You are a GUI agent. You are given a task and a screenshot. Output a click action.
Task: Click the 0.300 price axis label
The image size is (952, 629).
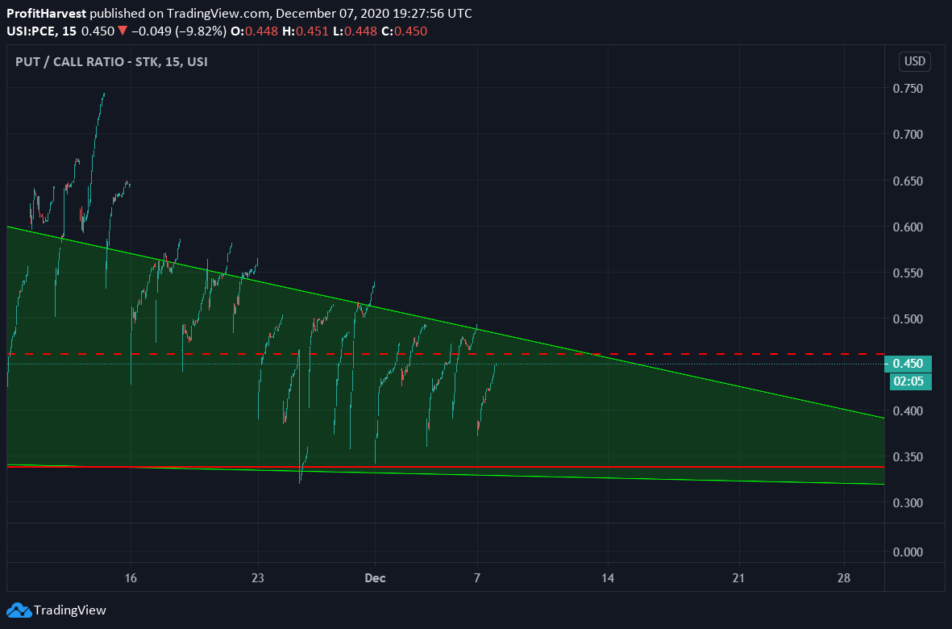click(908, 502)
